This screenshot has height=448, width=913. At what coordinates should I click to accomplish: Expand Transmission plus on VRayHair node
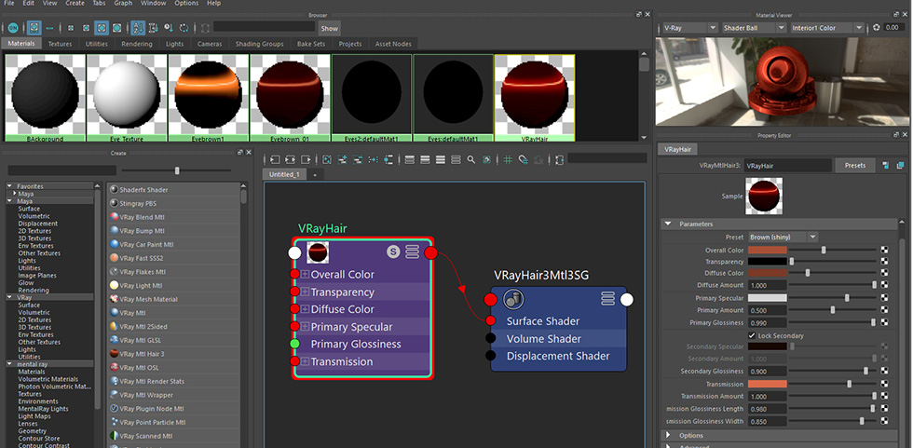click(305, 361)
